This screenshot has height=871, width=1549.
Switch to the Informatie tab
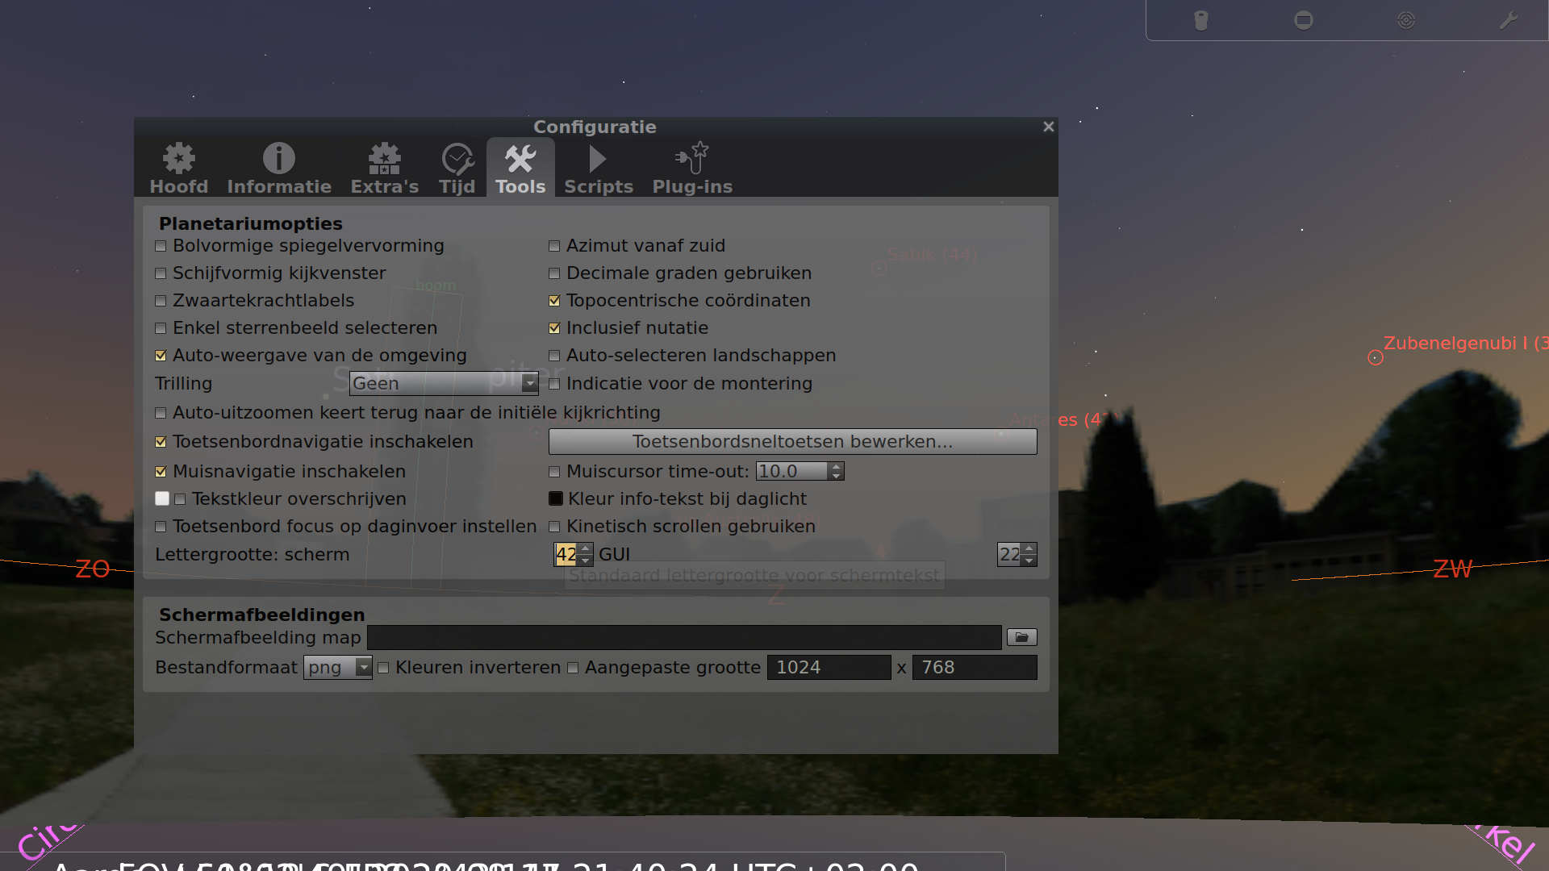(279, 168)
